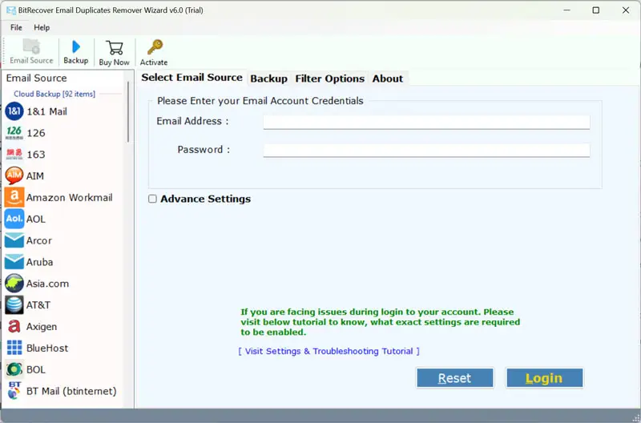Select the Amazon Workmail list label
641x423 pixels.
tap(69, 198)
